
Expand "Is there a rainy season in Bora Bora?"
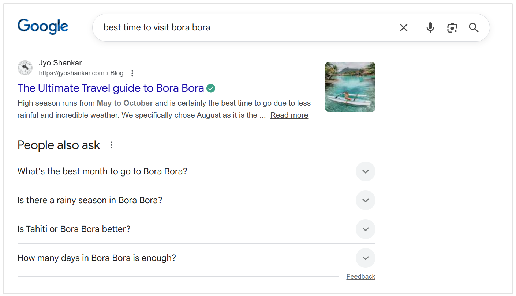coord(365,200)
